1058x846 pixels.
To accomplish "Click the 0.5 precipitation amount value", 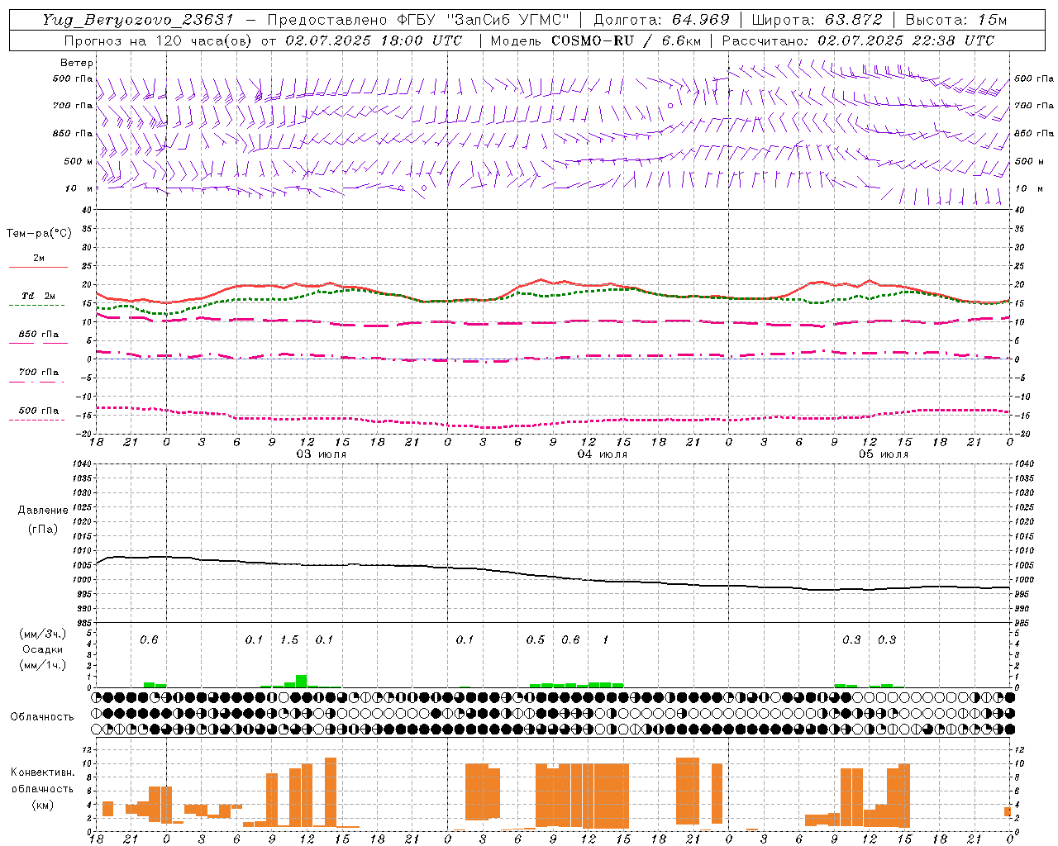I will pyautogui.click(x=536, y=640).
